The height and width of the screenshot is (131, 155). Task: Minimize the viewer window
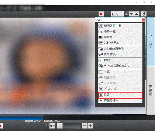coord(136,2)
